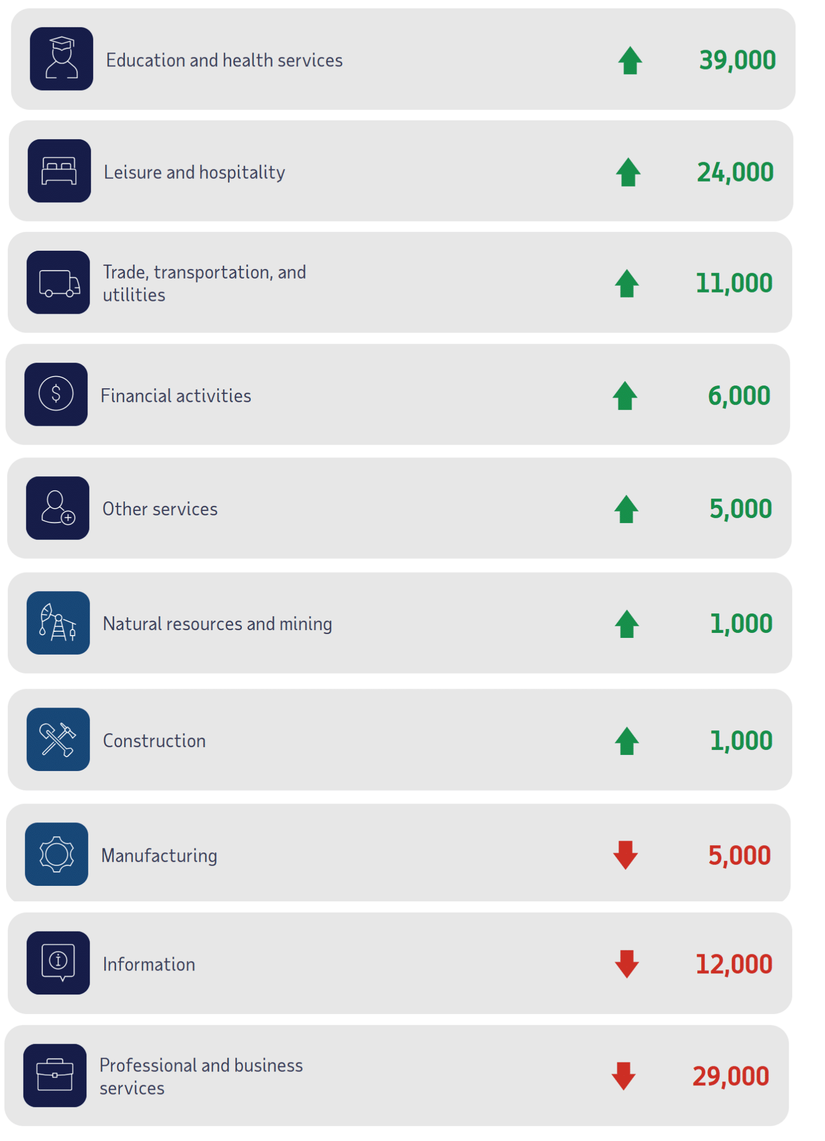This screenshot has height=1141, width=825.
Task: Click the Other services person-plus icon
Action: pos(57,508)
